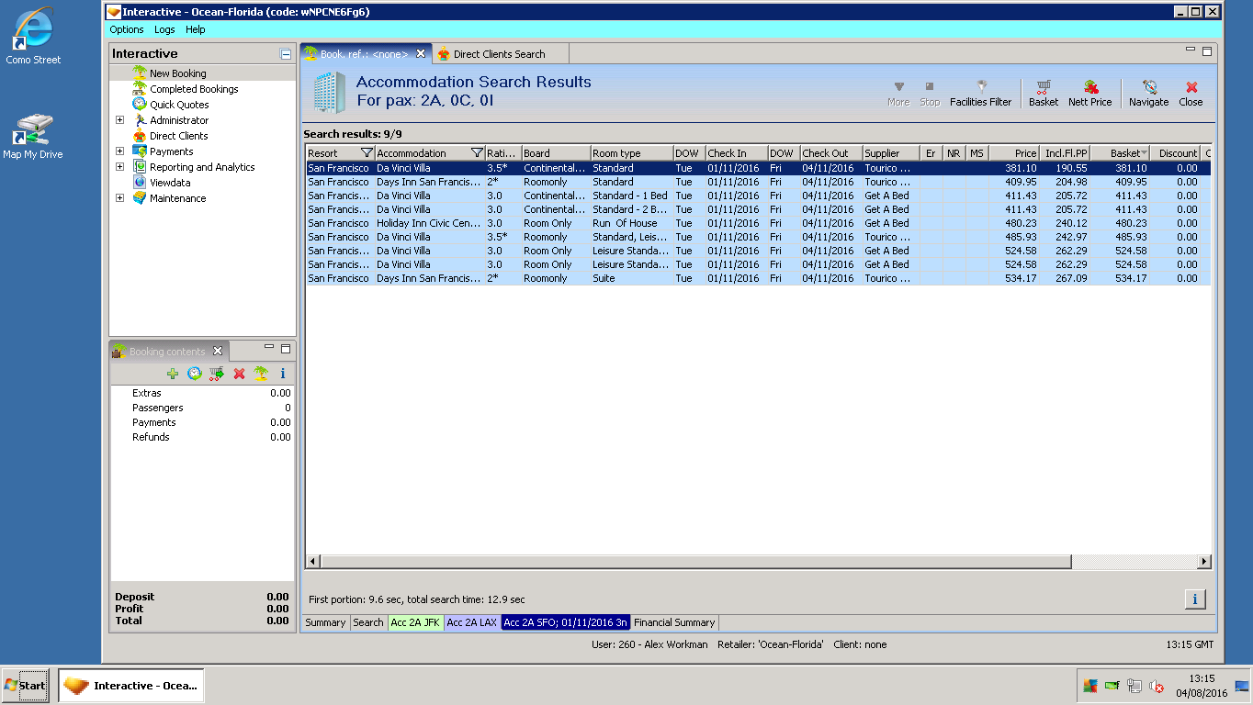Add item with green plus in Booking contents

[173, 374]
